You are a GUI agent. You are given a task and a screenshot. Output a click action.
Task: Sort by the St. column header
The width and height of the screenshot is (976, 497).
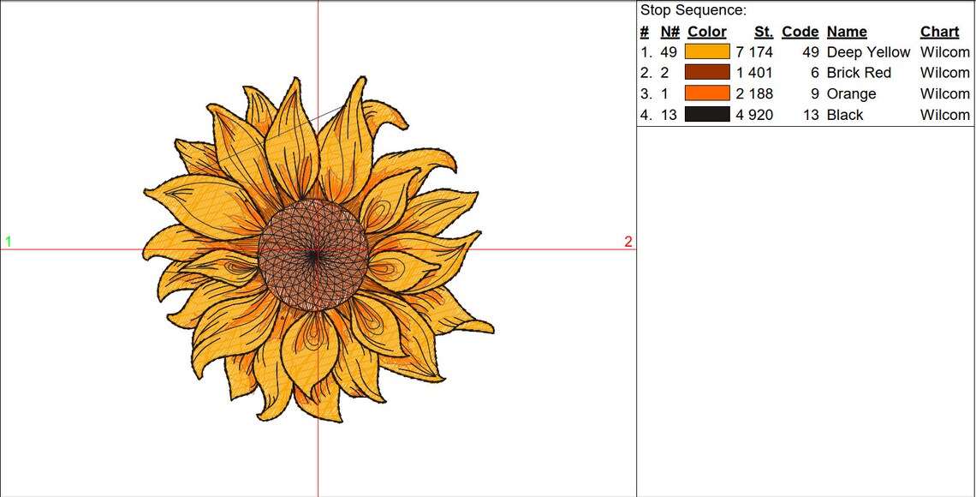pyautogui.click(x=762, y=31)
